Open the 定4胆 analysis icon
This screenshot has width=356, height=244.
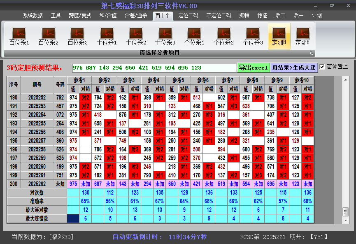pos(302,36)
